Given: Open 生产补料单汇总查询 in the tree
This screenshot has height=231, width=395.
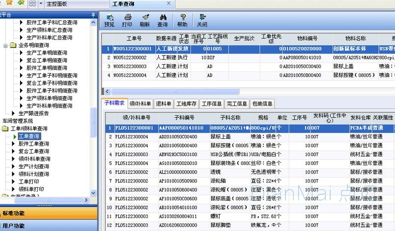Looking at the screenshot, I should click(x=49, y=37).
